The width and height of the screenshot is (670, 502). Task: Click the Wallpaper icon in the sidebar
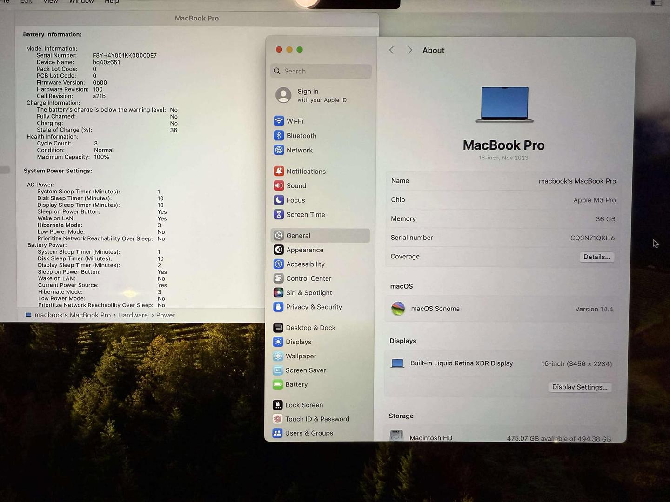tap(278, 356)
